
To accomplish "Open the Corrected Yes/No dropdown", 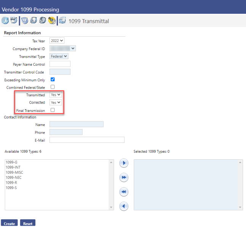I will pos(56,102).
